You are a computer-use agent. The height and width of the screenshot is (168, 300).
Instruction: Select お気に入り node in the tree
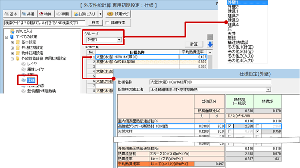tap(24, 31)
